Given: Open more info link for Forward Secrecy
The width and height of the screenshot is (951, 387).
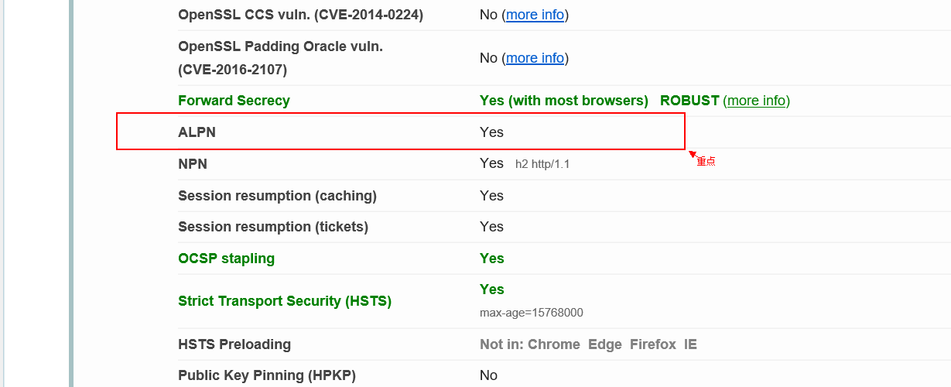Looking at the screenshot, I should 756,101.
